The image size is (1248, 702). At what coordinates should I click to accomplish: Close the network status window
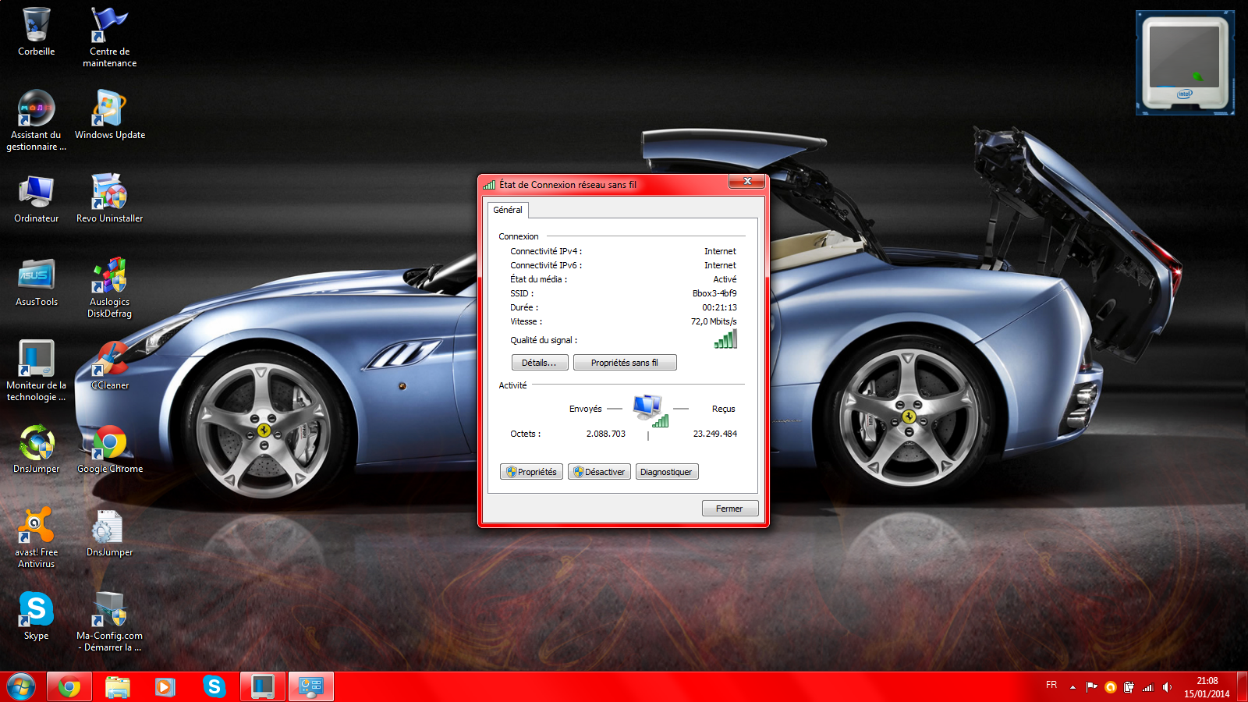point(747,181)
